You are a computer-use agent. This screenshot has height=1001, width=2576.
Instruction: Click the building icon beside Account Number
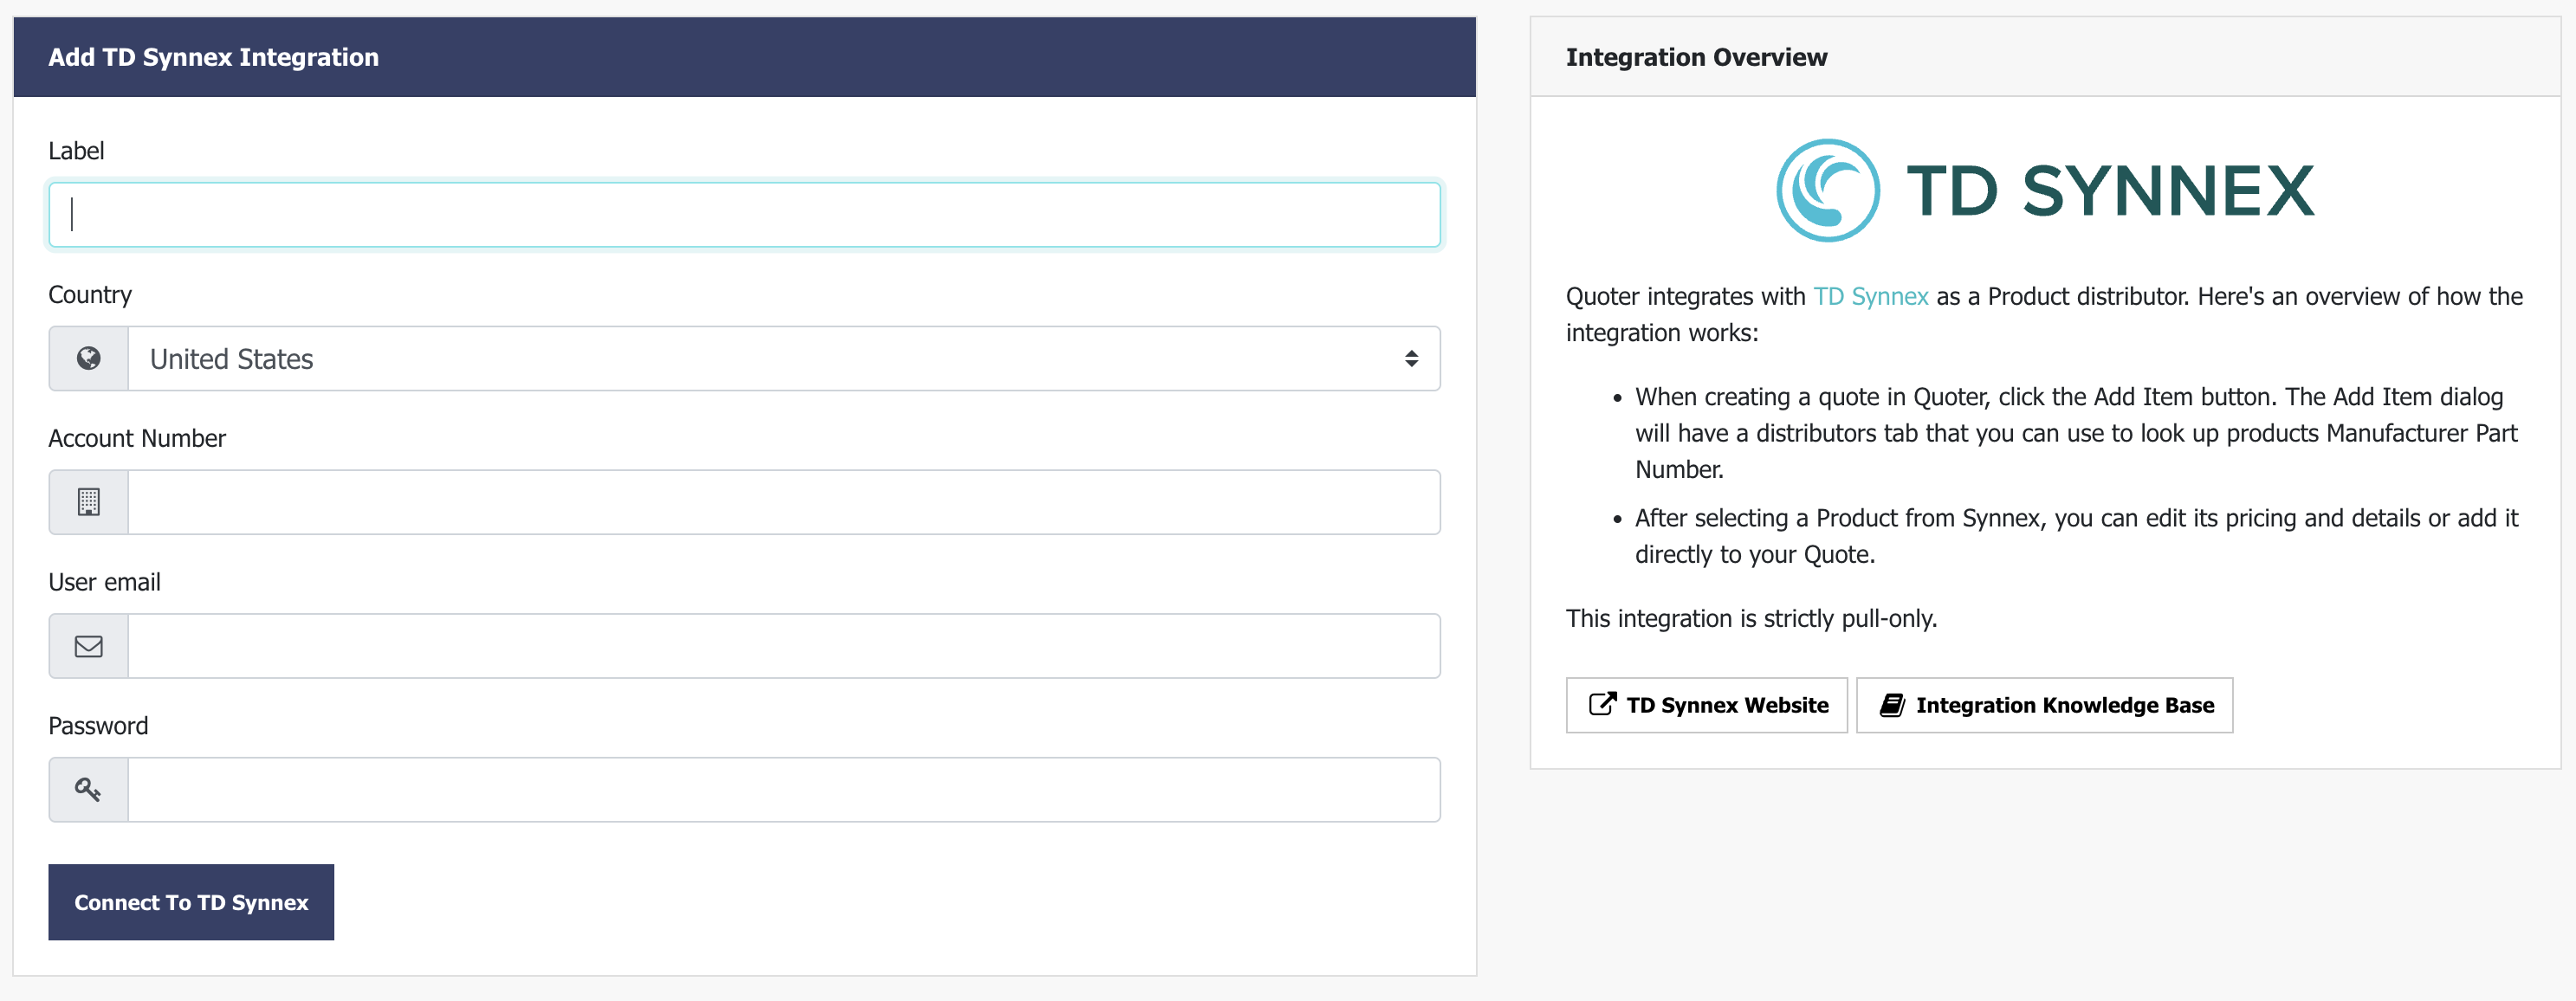[x=89, y=502]
